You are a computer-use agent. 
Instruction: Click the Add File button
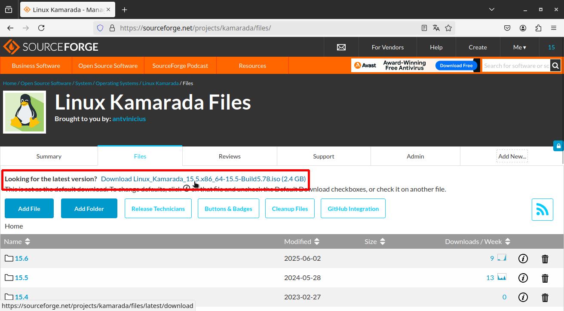[29, 208]
